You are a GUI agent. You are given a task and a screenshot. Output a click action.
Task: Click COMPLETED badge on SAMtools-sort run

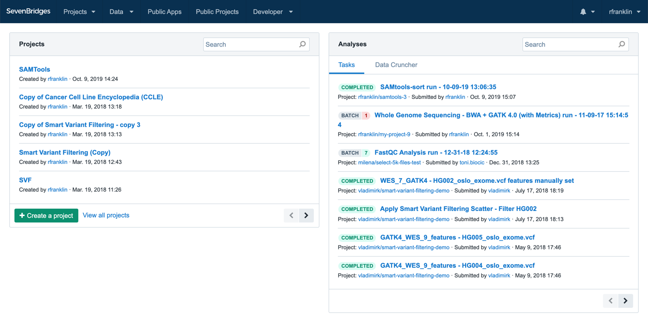[x=357, y=87]
